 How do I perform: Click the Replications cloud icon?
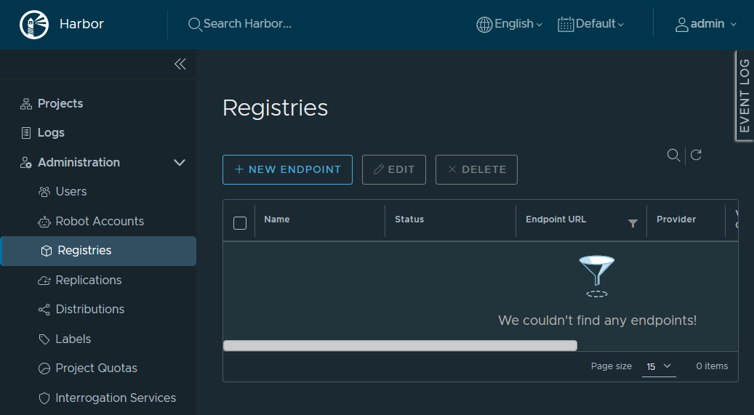(x=44, y=281)
